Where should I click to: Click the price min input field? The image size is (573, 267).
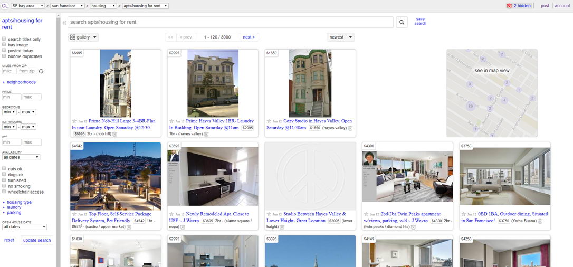point(12,97)
